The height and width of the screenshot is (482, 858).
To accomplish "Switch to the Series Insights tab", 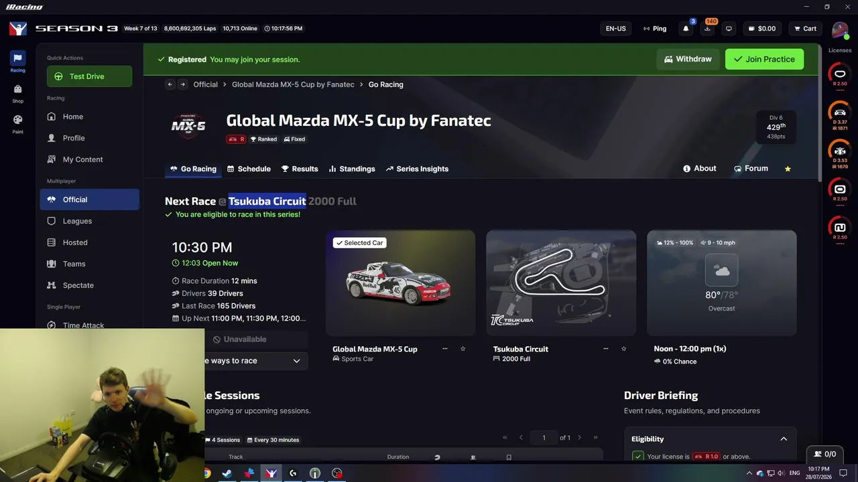I will pos(417,169).
